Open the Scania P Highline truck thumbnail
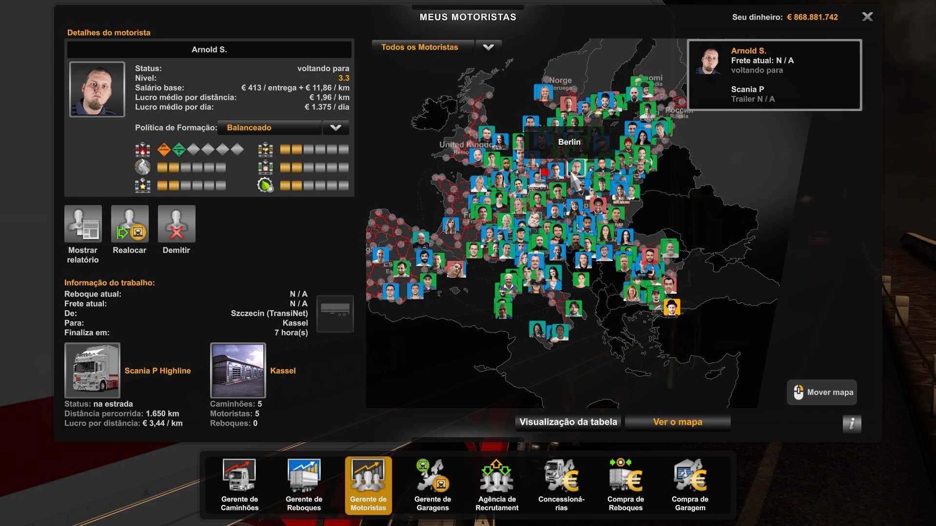Image resolution: width=936 pixels, height=526 pixels. [92, 371]
